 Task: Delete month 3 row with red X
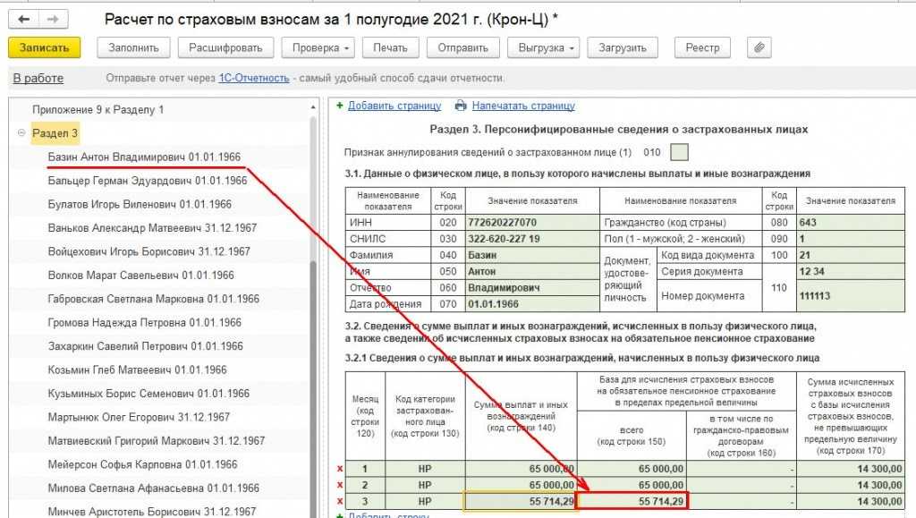pyautogui.click(x=339, y=501)
